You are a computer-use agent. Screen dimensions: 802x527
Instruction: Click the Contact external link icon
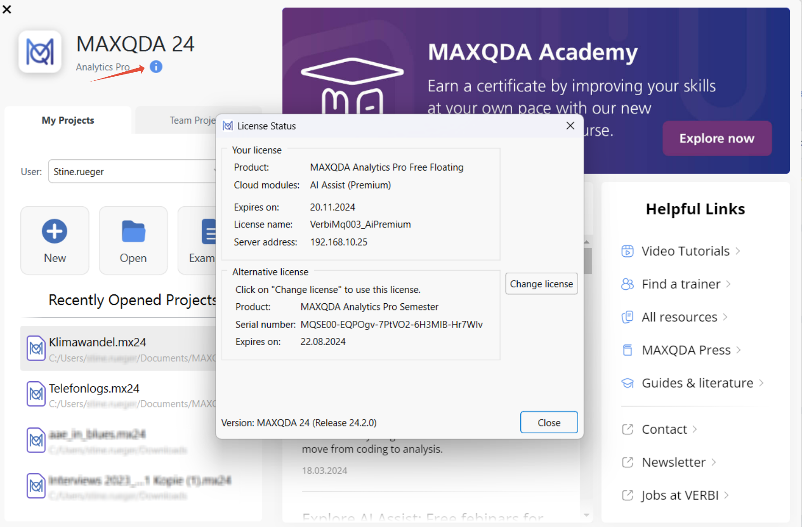[627, 429]
